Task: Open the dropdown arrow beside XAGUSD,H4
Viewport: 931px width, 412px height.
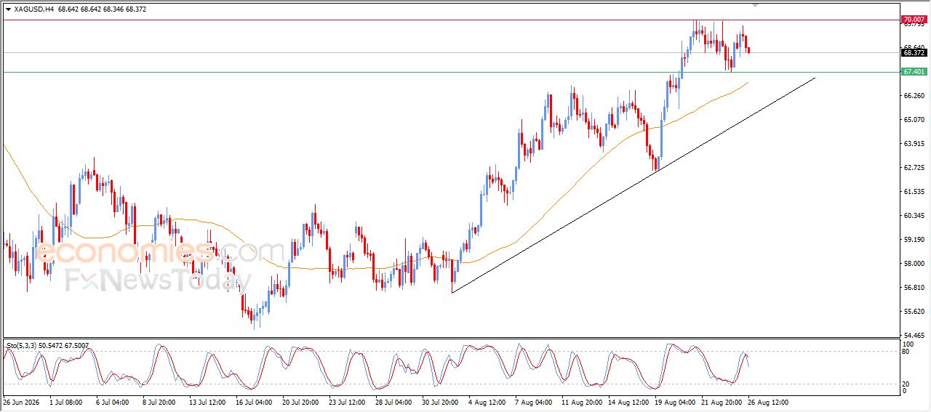Action: click(8, 9)
